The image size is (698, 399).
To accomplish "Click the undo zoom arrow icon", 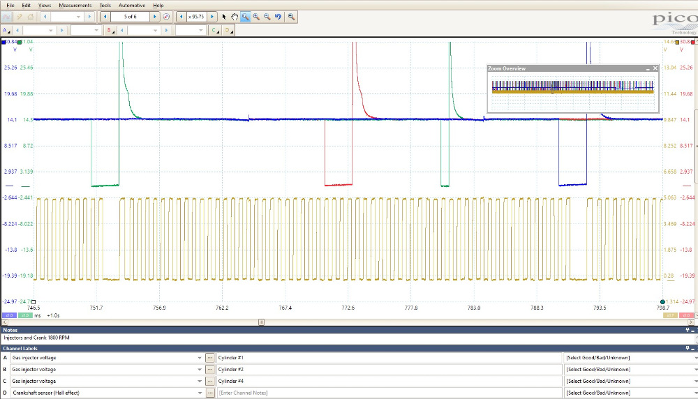I will [x=279, y=16].
